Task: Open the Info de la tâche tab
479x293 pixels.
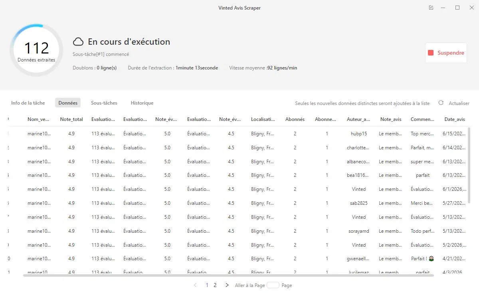Action: 28,103
